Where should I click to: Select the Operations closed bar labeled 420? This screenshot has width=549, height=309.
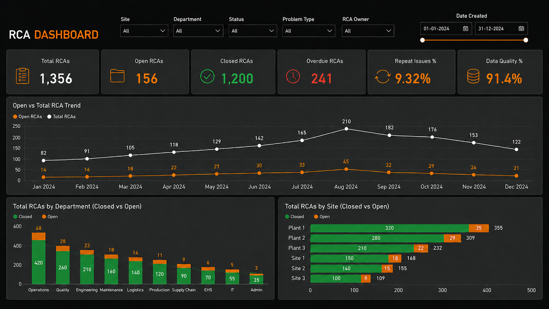pos(38,262)
